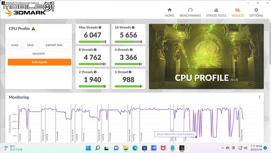Click the 1-thread score 988

coord(128,80)
